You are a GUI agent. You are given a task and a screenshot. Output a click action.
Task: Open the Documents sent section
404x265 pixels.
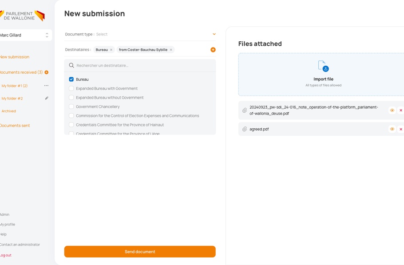click(15, 126)
